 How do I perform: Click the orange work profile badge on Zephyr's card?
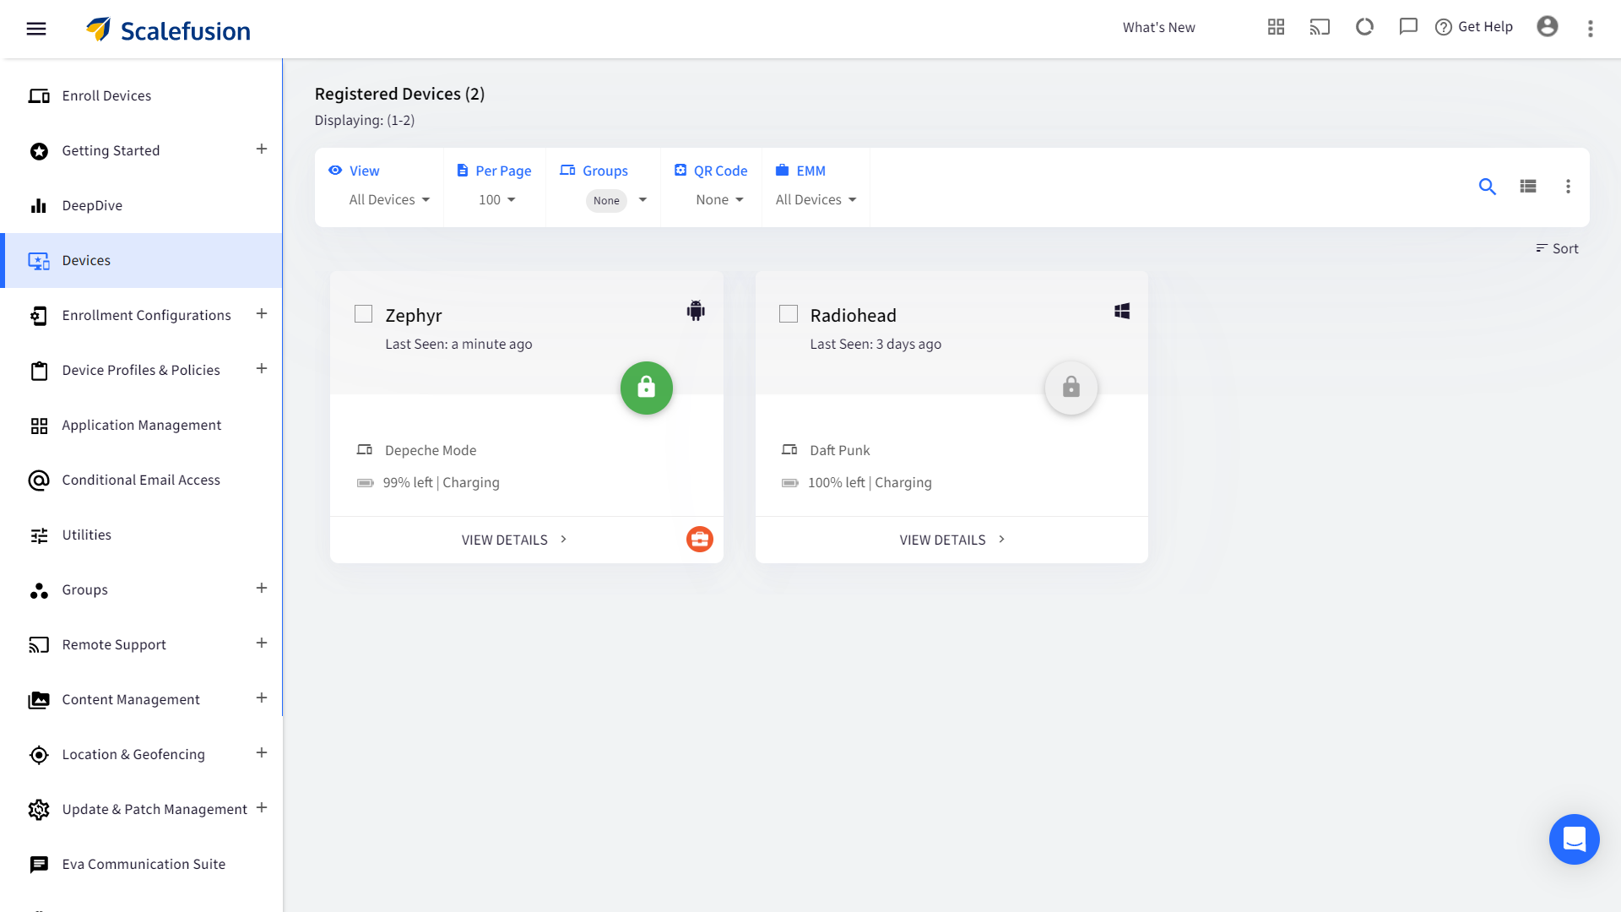[699, 539]
